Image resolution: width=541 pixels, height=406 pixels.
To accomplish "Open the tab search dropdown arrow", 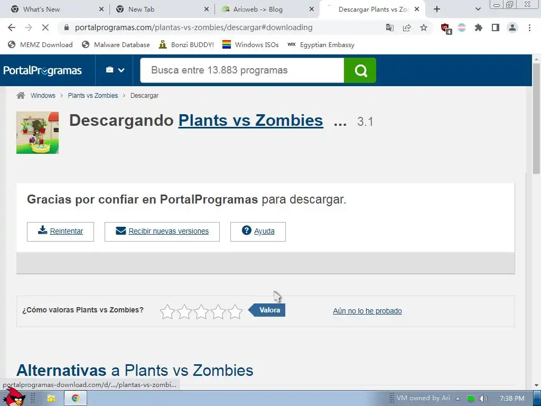I will tap(478, 10).
